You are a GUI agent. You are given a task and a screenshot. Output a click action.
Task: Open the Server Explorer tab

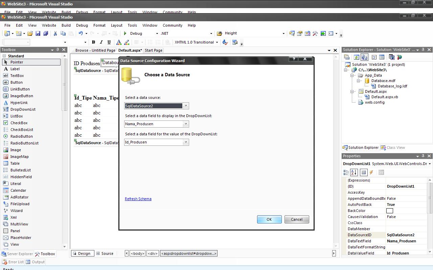click(x=18, y=254)
